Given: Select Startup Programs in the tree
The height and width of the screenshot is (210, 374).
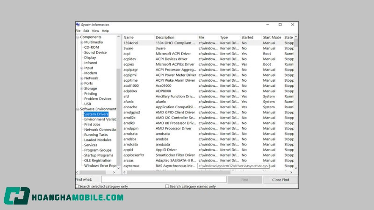Looking at the screenshot, I should [99, 155].
